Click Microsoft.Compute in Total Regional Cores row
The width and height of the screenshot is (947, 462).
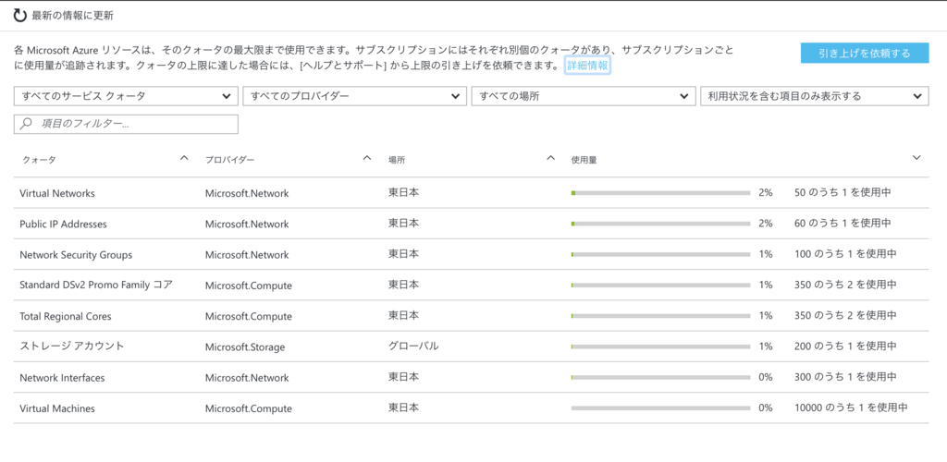[249, 316]
